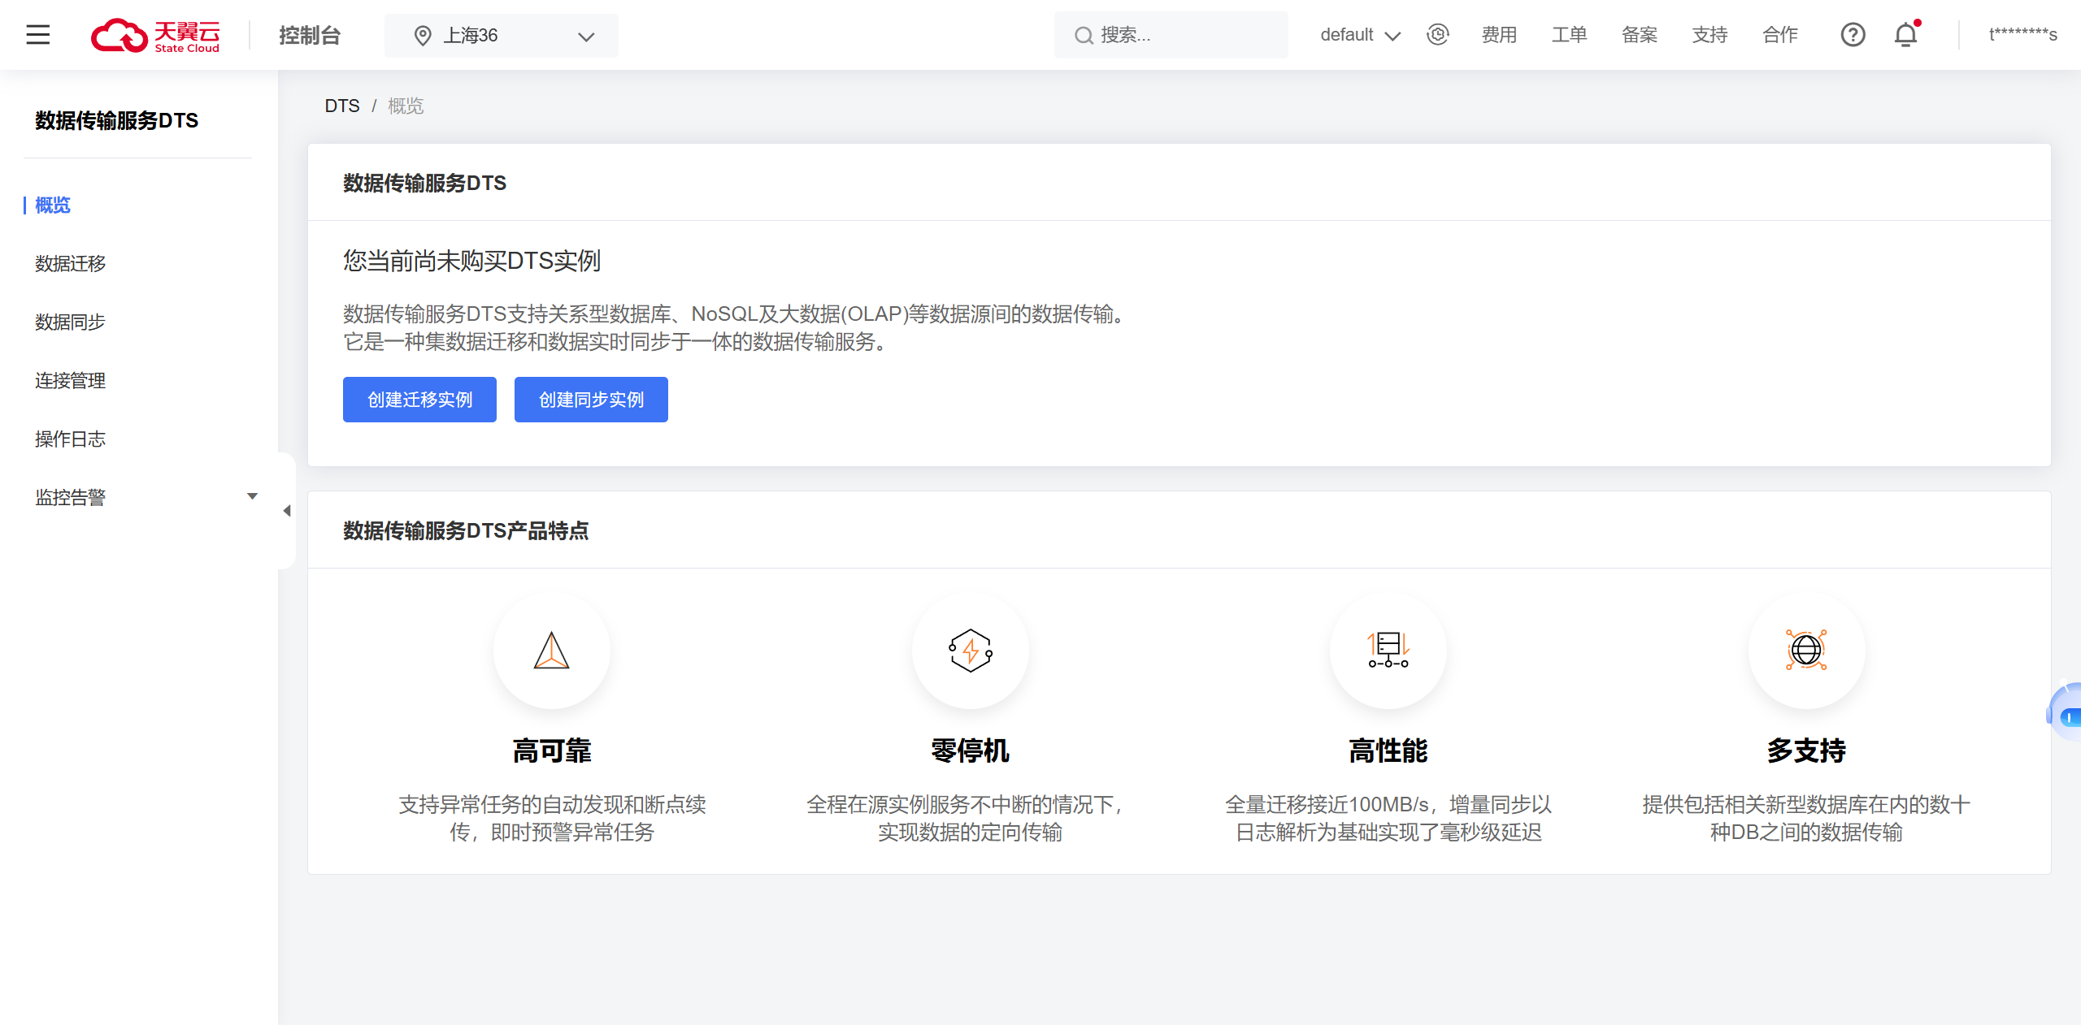Click the 多支持 globe icon

coord(1806,650)
